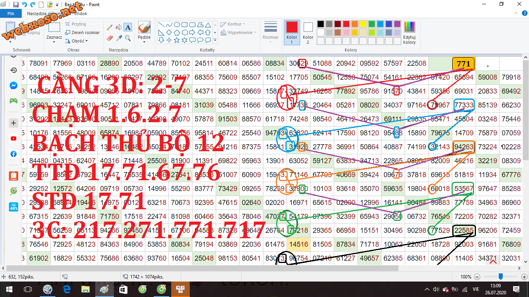Choose the straight line shape
Image resolution: width=529 pixels, height=297 pixels.
(161, 24)
